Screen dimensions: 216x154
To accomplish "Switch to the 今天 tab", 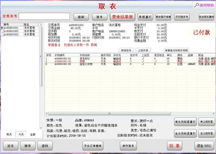I will point(21,134).
